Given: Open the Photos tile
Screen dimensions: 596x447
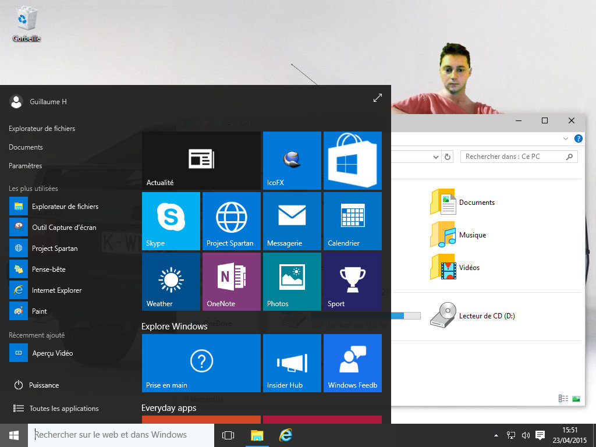Looking at the screenshot, I should (x=292, y=281).
